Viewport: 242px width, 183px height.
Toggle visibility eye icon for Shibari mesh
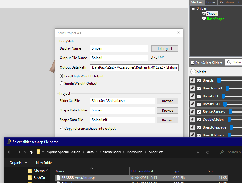(204, 14)
